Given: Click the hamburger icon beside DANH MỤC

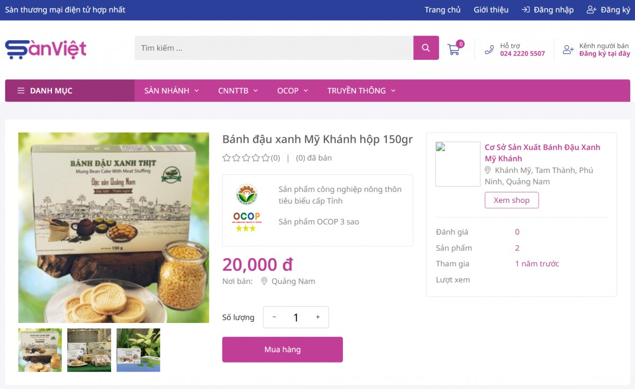Looking at the screenshot, I should point(20,90).
